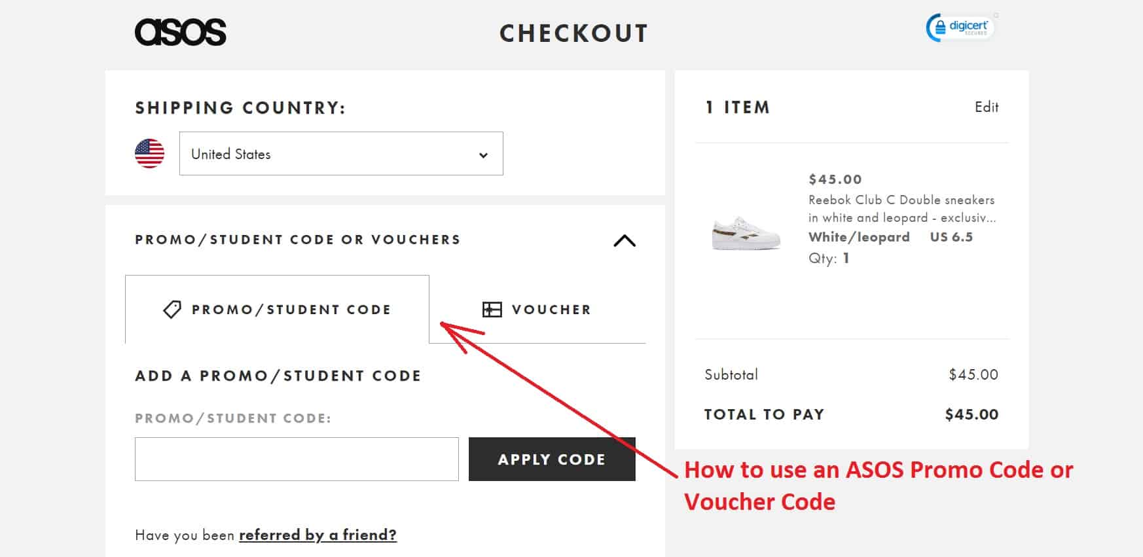The image size is (1143, 557).
Task: Focus the promo/student code input field
Action: point(297,459)
